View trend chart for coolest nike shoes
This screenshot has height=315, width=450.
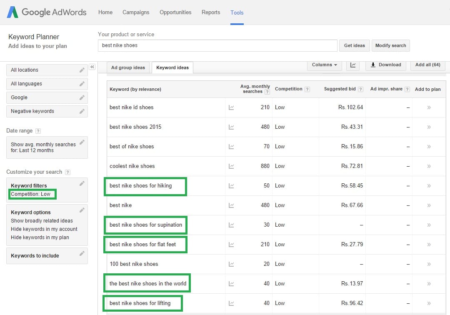point(231,166)
